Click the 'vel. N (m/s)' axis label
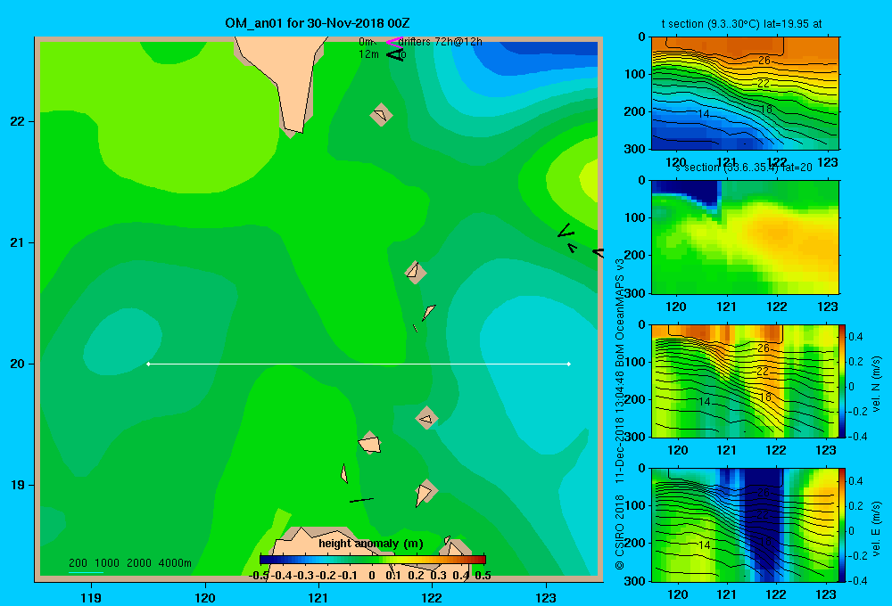 876,384
